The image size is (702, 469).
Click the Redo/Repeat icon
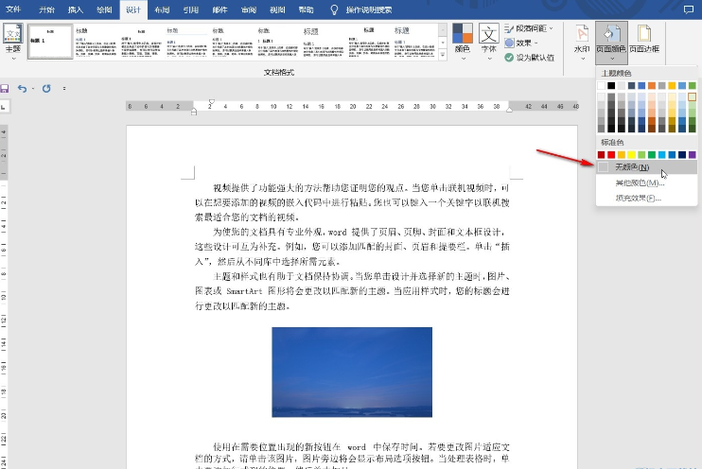pos(46,89)
